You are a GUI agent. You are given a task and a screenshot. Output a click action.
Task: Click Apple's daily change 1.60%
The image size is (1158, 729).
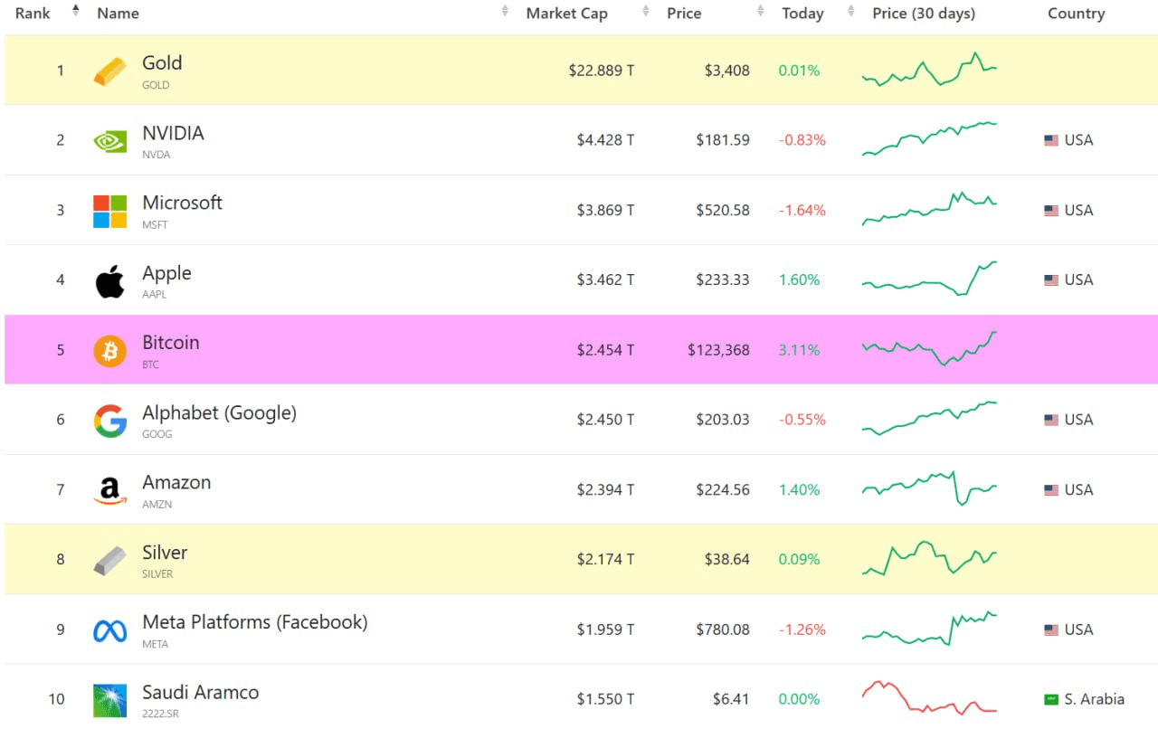coord(799,280)
